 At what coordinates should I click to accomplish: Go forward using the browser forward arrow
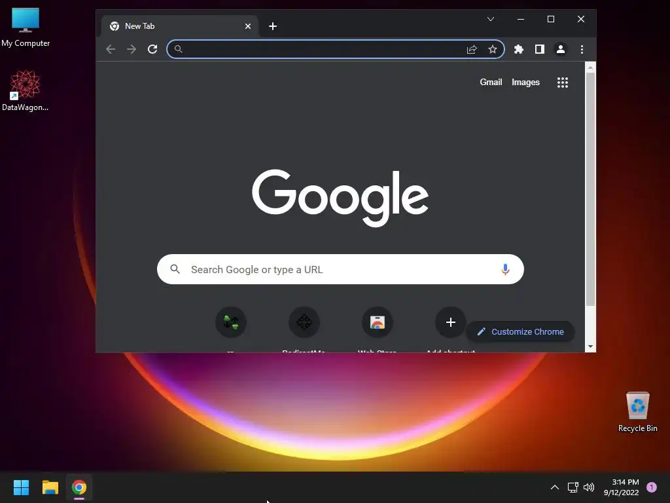pyautogui.click(x=132, y=49)
